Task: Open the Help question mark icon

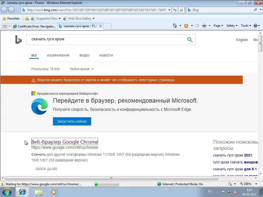Action: click(256, 26)
